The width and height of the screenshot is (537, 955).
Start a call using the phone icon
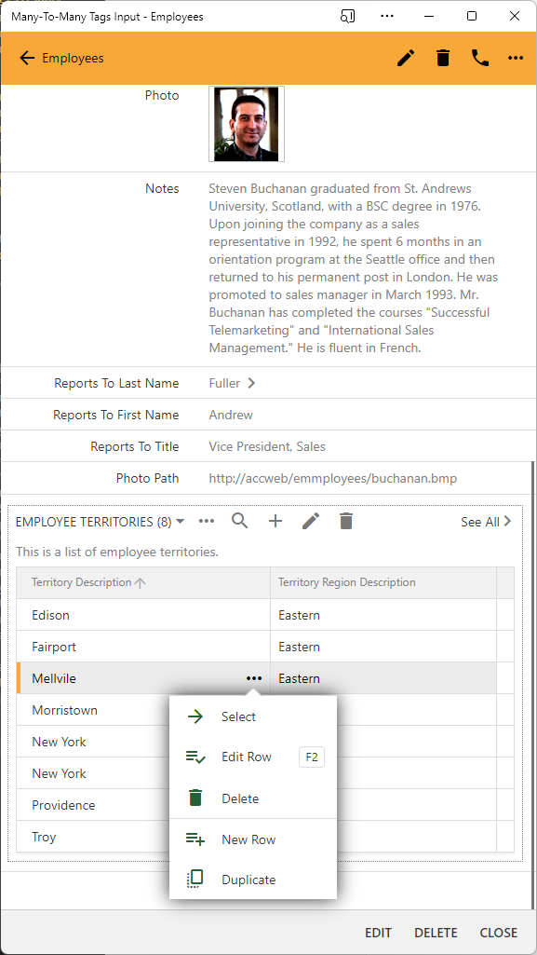(x=479, y=58)
